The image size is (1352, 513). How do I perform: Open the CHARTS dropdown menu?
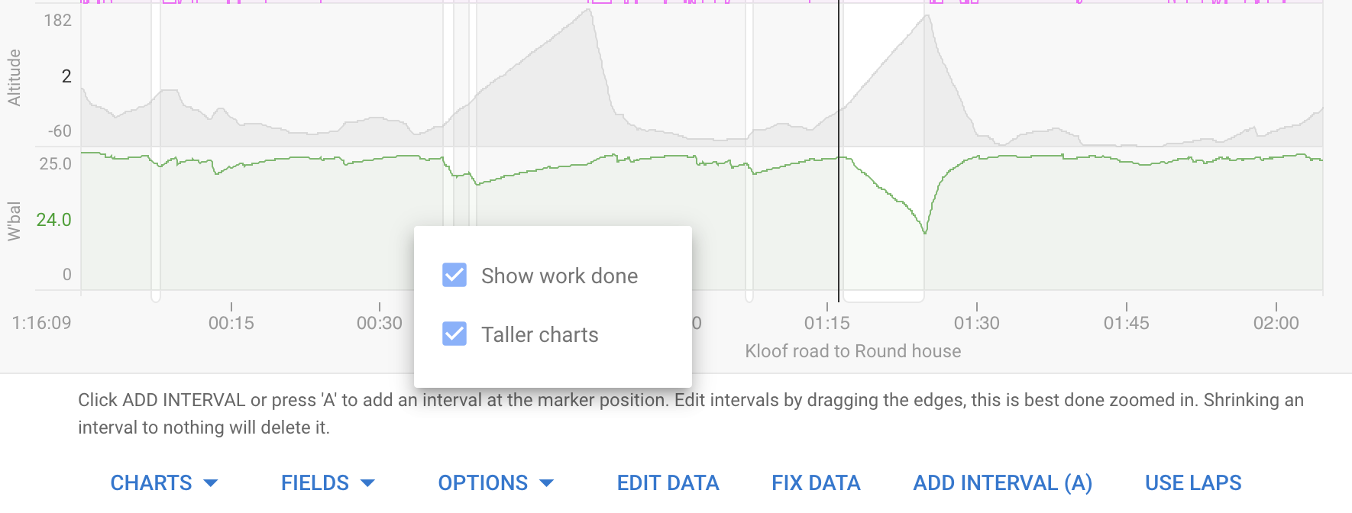pos(164,482)
